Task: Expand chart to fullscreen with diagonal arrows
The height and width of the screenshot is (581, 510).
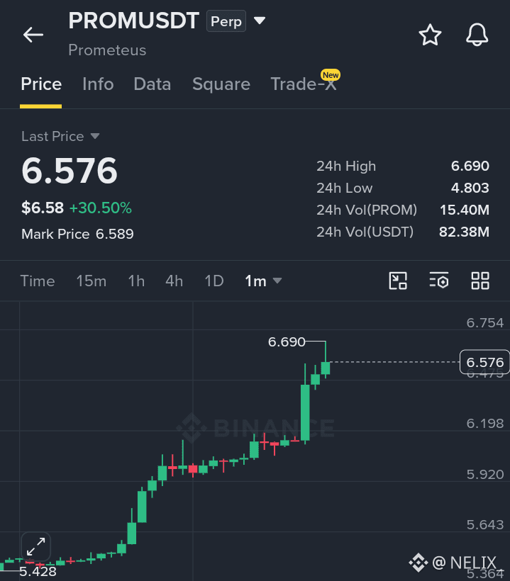Action: pyautogui.click(x=36, y=546)
